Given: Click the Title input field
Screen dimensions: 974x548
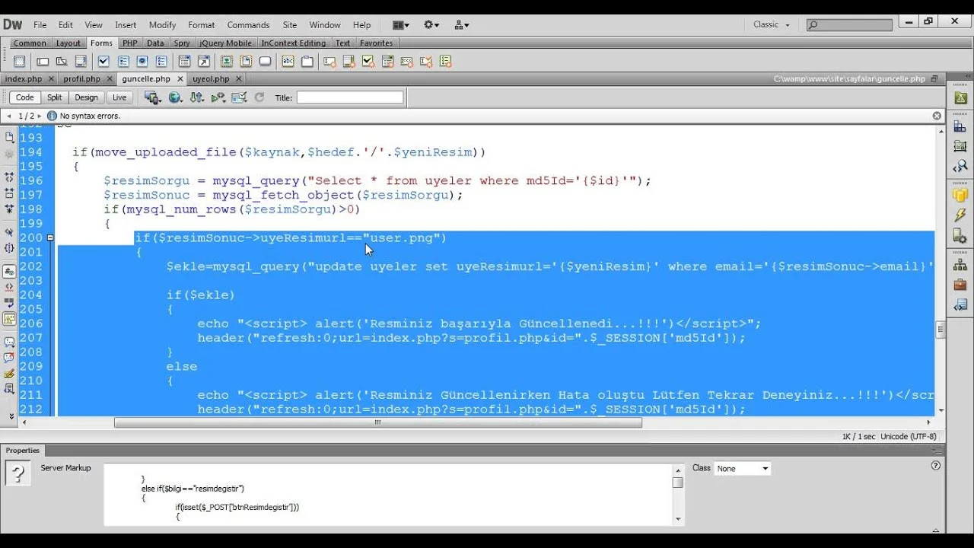Looking at the screenshot, I should pos(349,97).
